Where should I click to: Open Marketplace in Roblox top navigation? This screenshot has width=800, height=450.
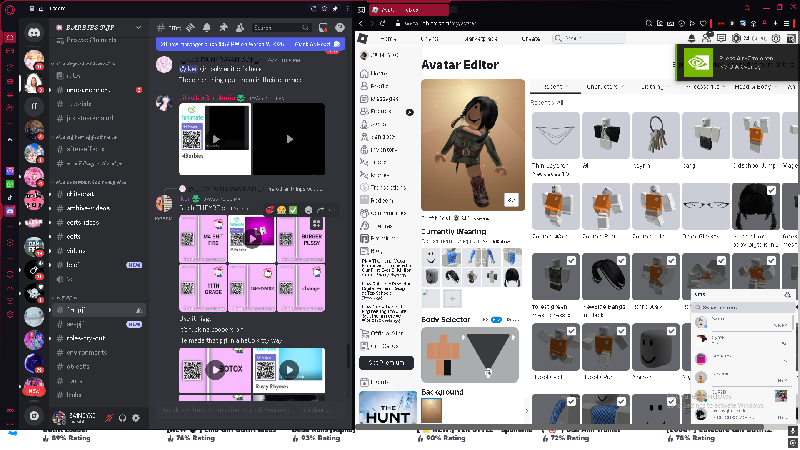480,39
